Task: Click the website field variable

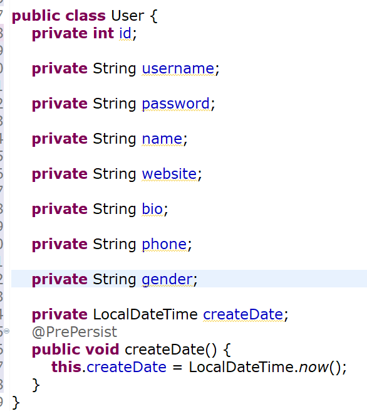Action: tap(169, 174)
